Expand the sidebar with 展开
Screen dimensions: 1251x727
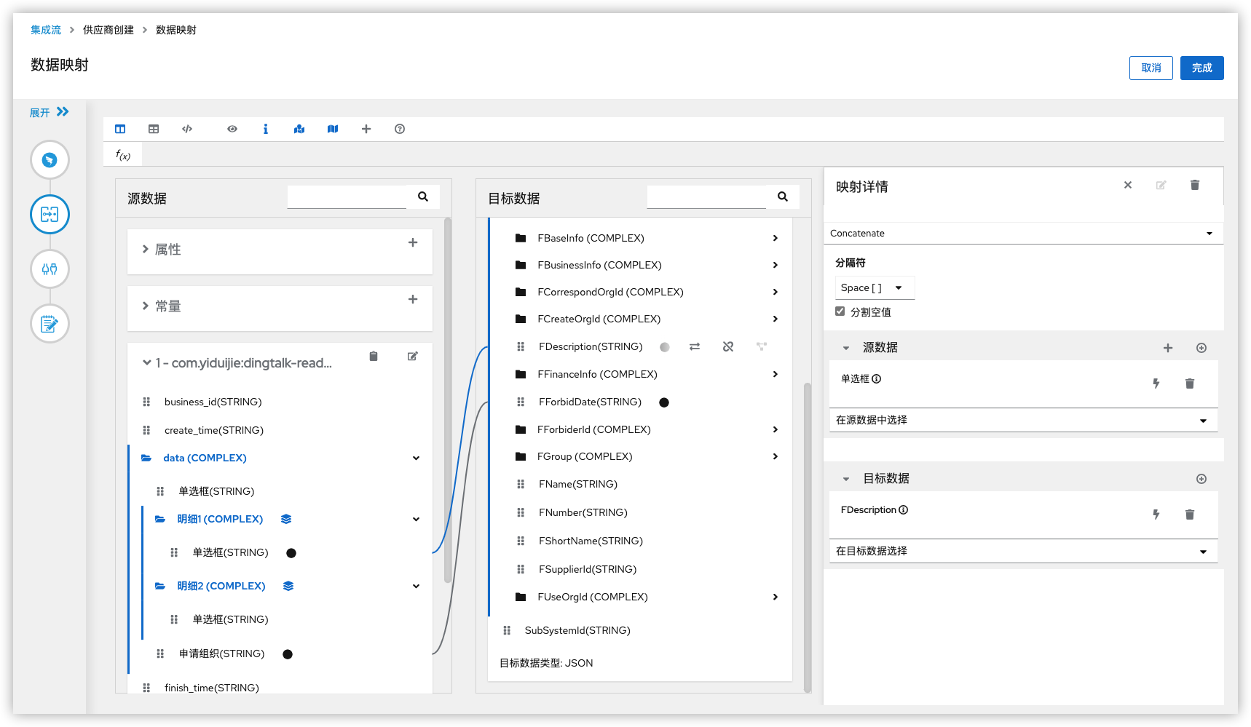[49, 112]
